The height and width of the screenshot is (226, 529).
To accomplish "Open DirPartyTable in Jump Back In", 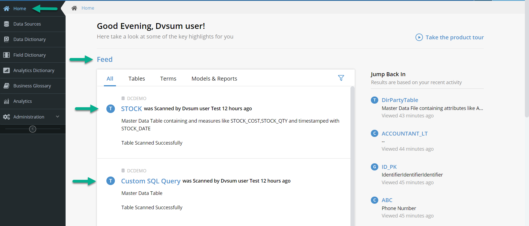I will [x=400, y=100].
